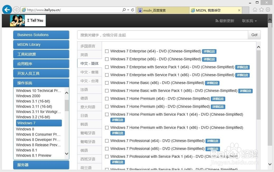Click OS list scrollbar up arrow
Screen dimensions: 274x172
[x=67, y=93]
